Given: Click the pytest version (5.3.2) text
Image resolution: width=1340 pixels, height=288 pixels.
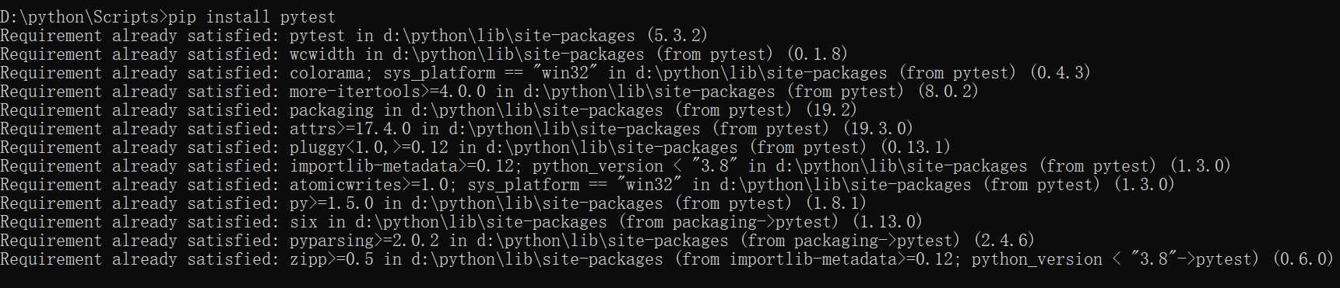Looking at the screenshot, I should [x=677, y=36].
